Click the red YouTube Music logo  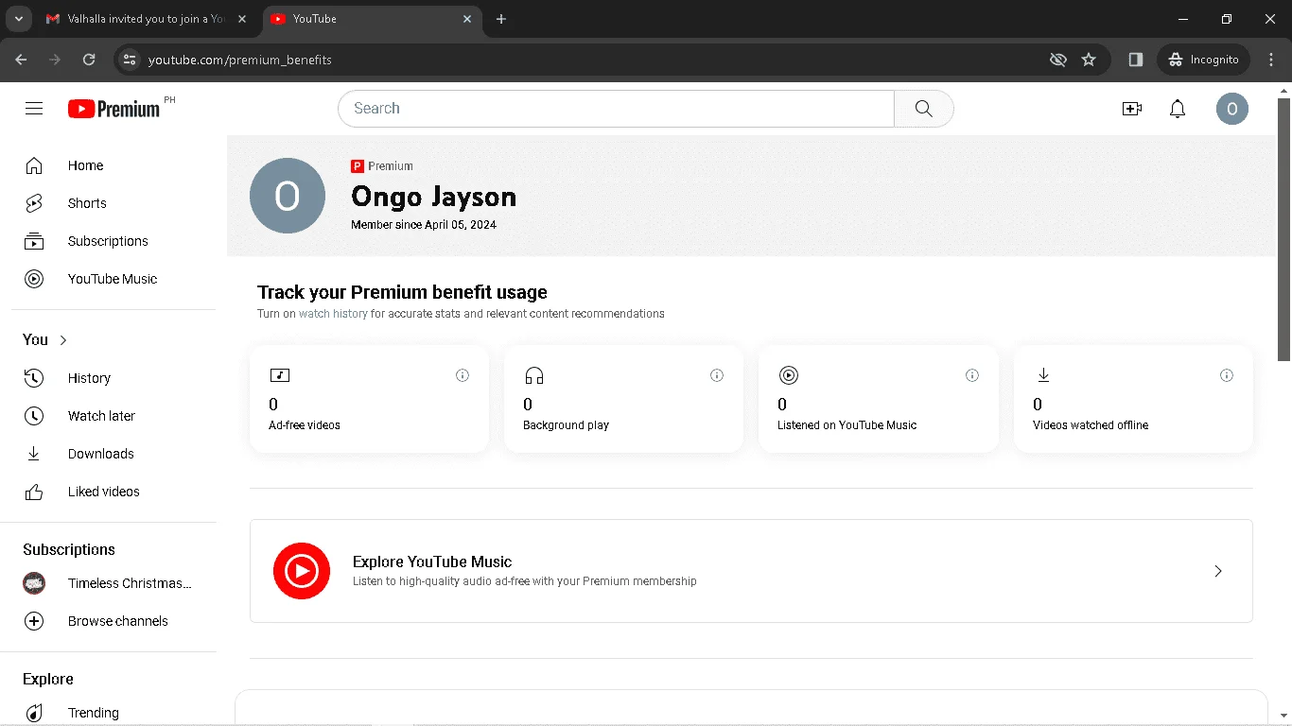click(x=302, y=571)
